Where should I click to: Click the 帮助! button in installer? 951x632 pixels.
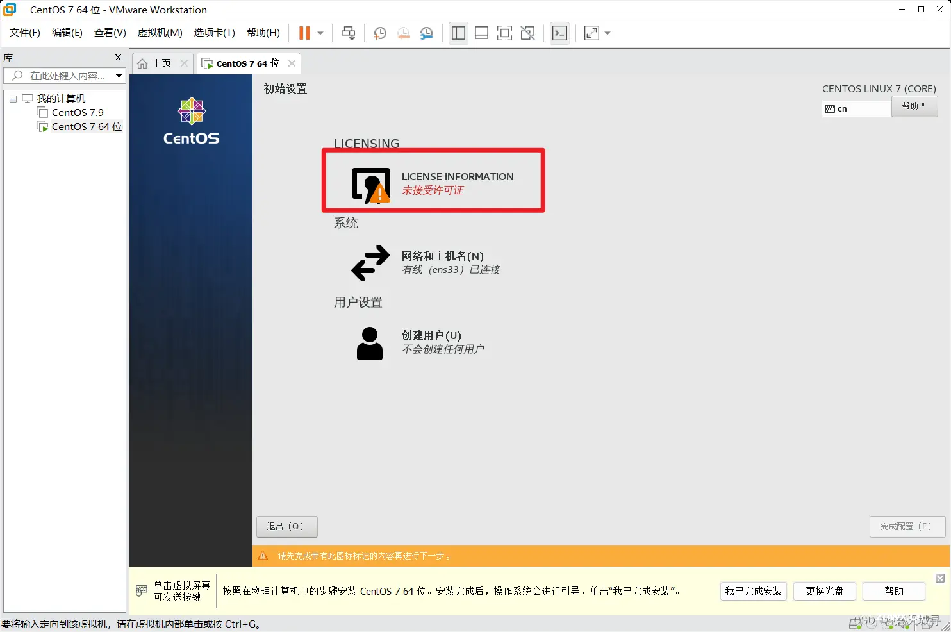tap(914, 106)
